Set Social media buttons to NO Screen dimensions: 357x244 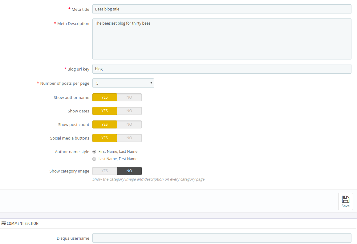tap(129, 138)
